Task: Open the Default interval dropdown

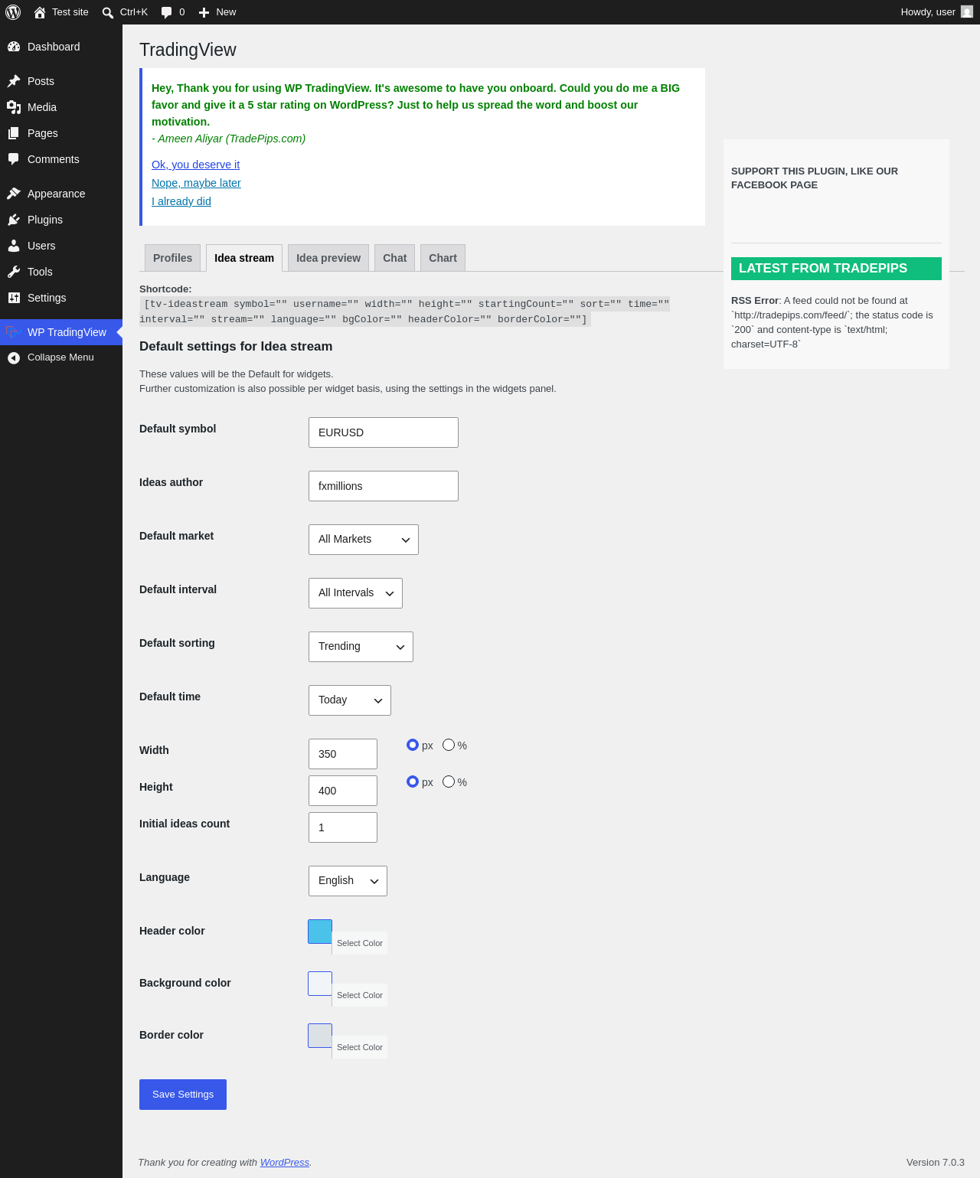Action: click(x=355, y=593)
